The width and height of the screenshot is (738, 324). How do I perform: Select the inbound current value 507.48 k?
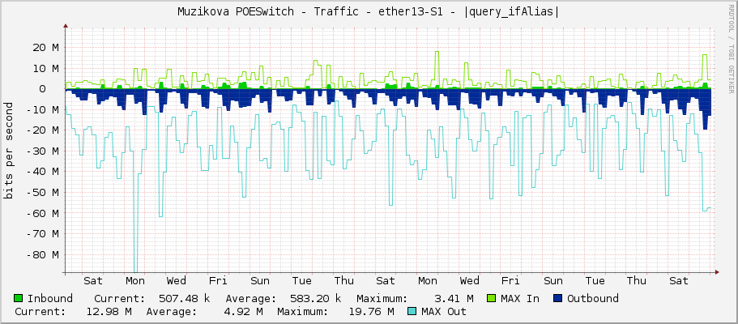pos(184,299)
